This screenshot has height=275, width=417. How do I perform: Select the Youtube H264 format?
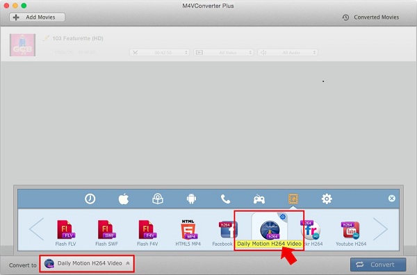point(351,233)
